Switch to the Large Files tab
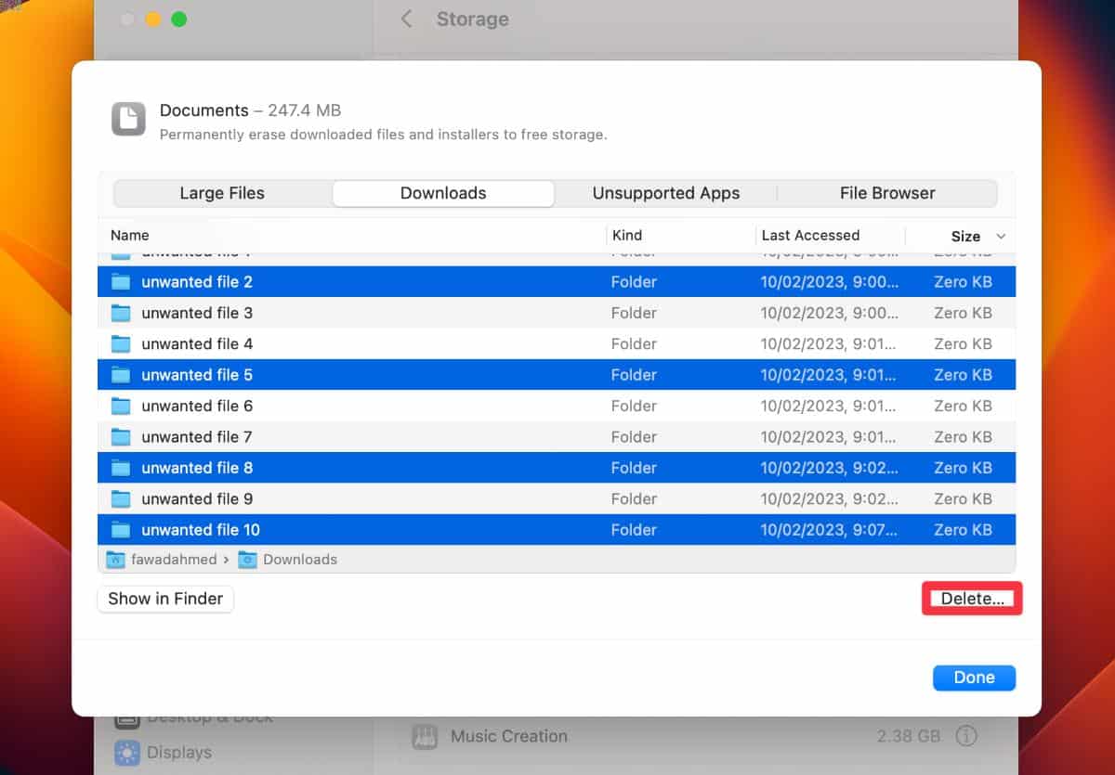The image size is (1115, 775). point(221,193)
